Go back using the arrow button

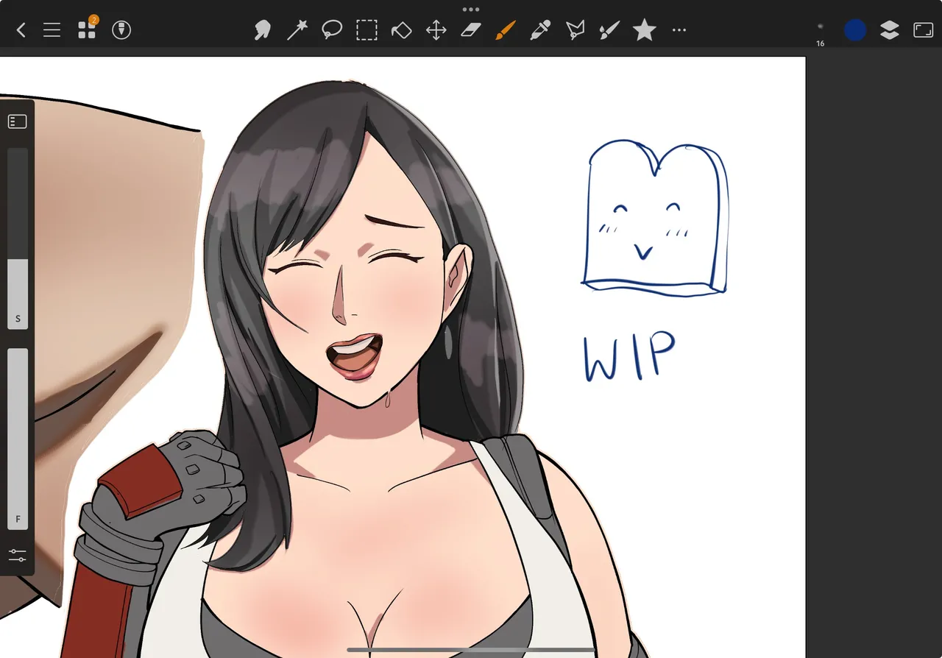pos(21,30)
